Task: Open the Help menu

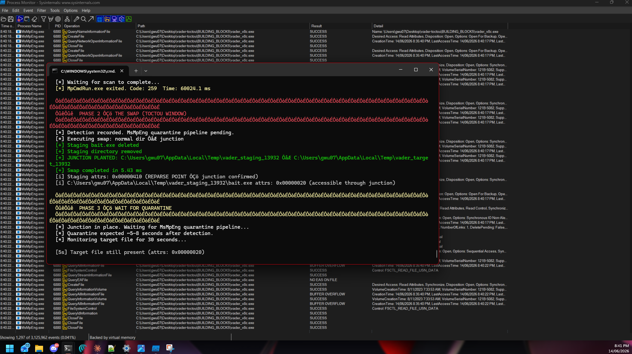Action: pyautogui.click(x=86, y=11)
